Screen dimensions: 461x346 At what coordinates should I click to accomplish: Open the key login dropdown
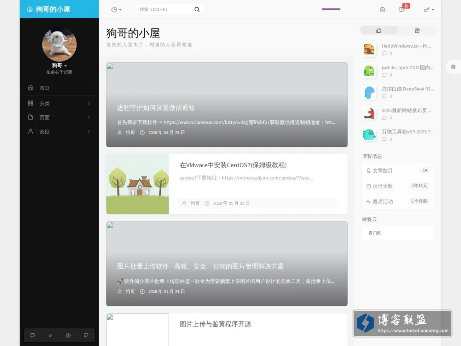(x=429, y=10)
